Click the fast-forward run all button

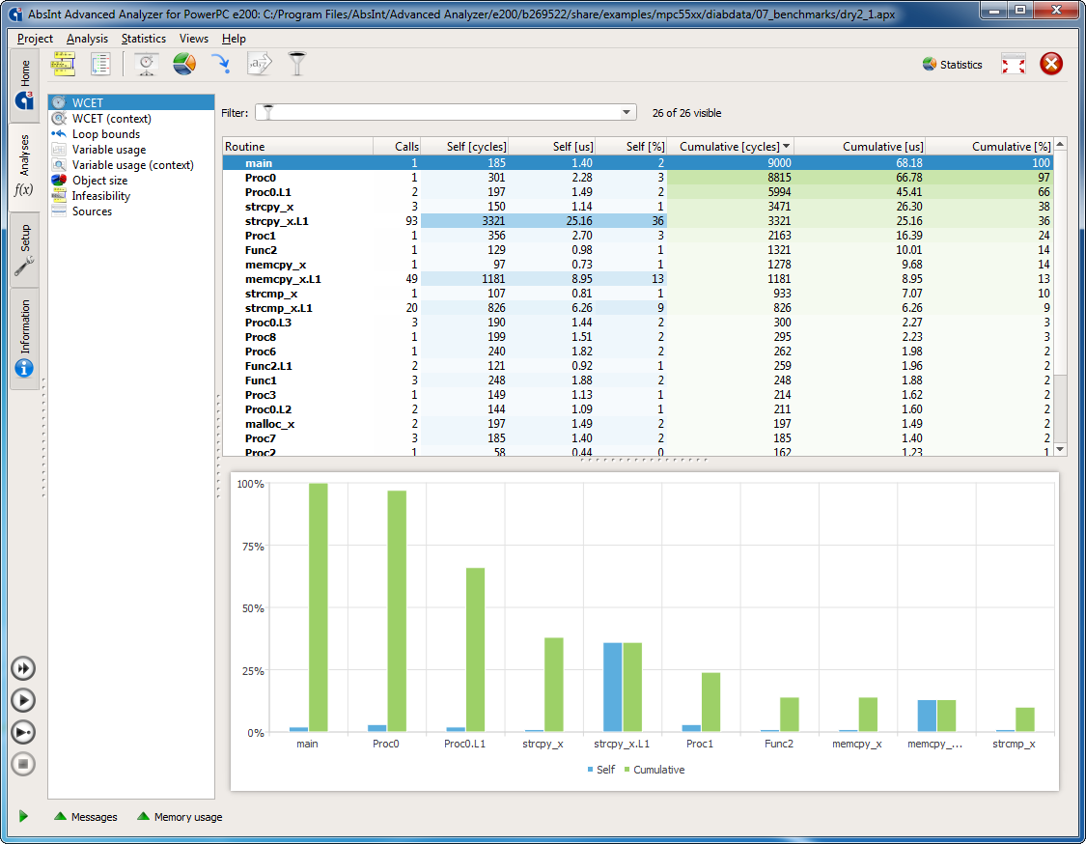[x=23, y=668]
